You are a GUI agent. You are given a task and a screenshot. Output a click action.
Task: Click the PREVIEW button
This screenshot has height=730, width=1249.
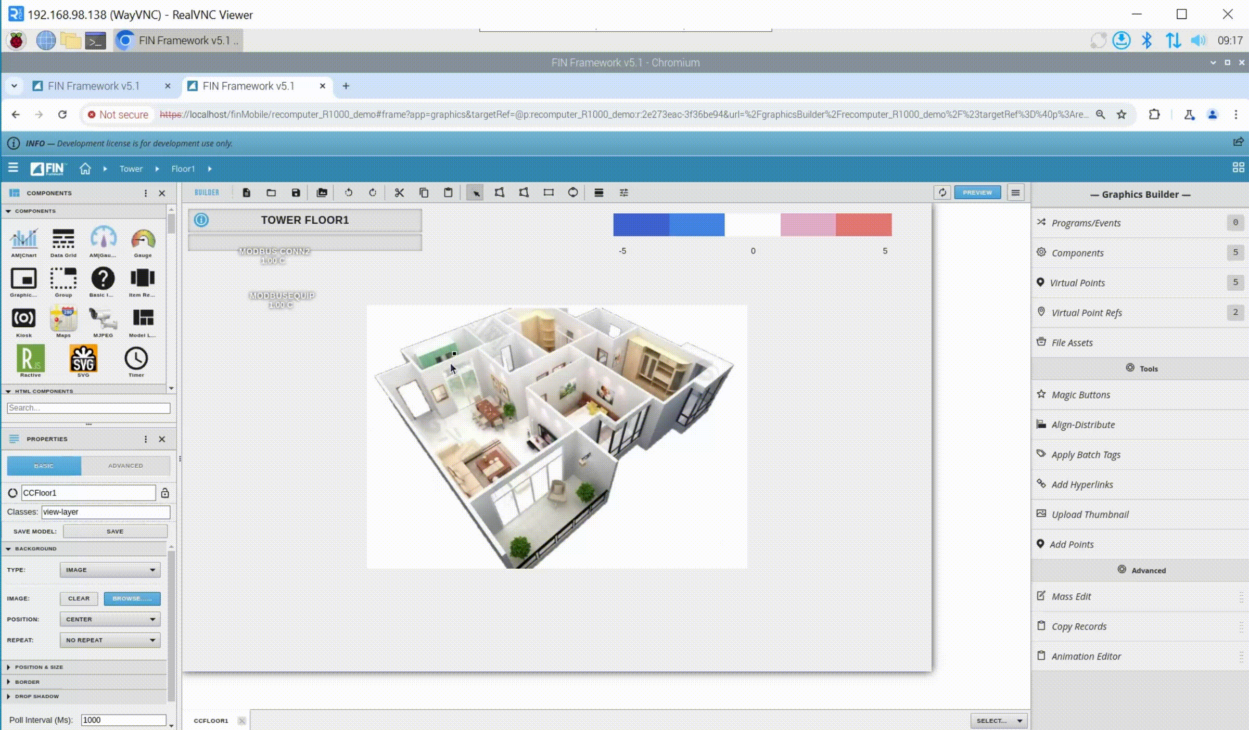pos(977,193)
